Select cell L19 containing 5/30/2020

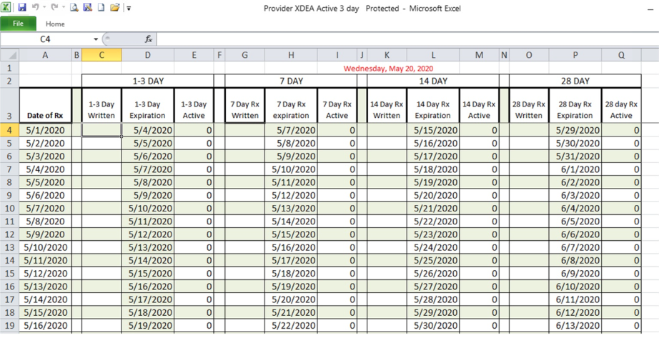pyautogui.click(x=433, y=325)
